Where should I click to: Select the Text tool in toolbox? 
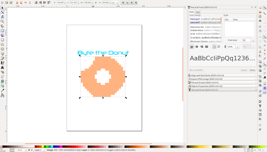[2, 67]
